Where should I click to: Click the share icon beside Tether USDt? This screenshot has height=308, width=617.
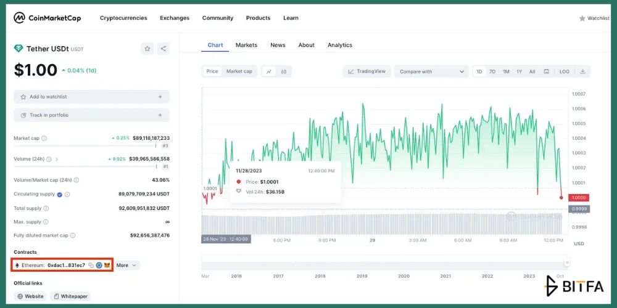tap(163, 49)
